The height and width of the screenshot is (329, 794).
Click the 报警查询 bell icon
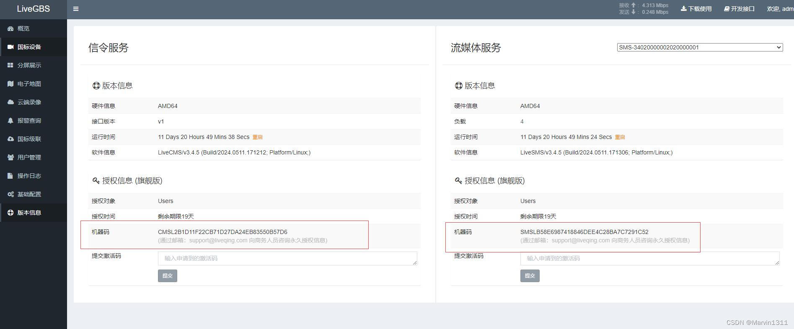coord(10,121)
